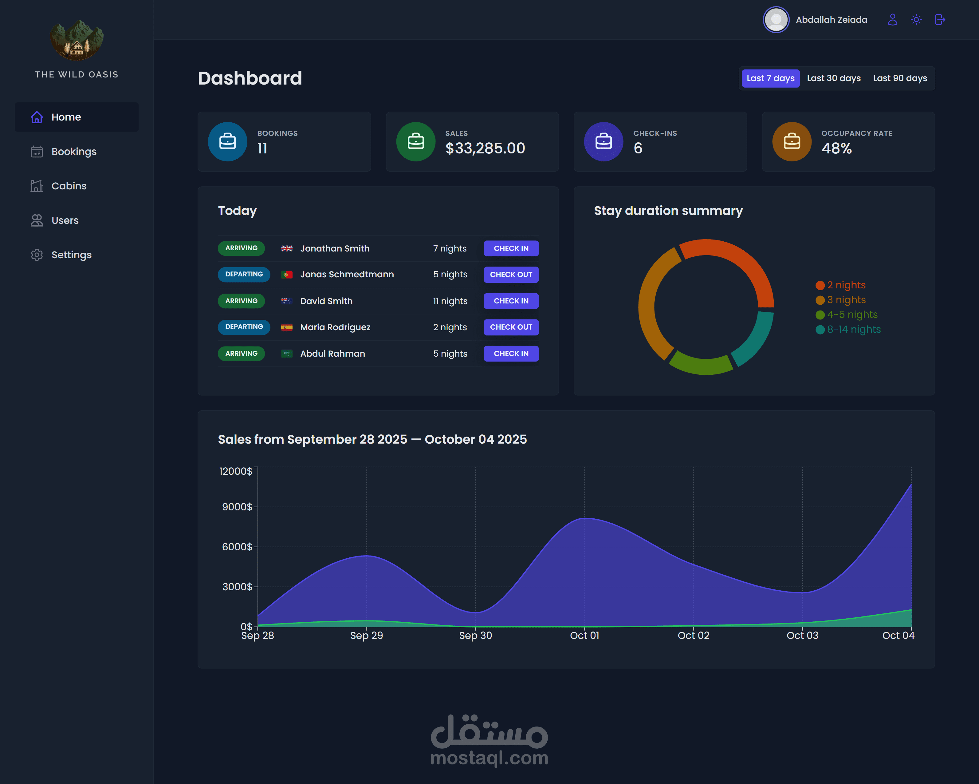Click Abdallah Zeiada's avatar image
Image resolution: width=979 pixels, height=784 pixels.
[776, 20]
